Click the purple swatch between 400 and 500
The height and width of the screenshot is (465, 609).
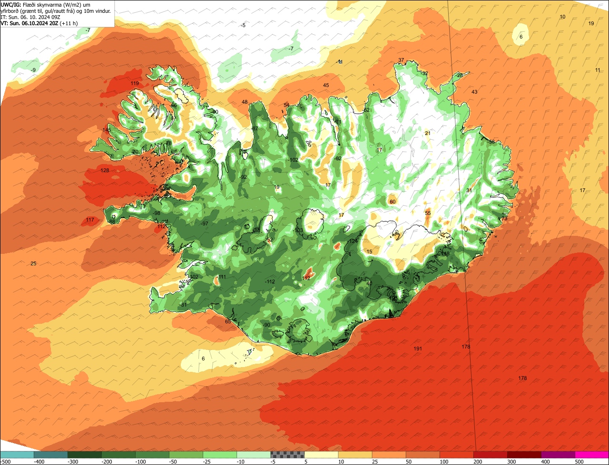[558, 455]
